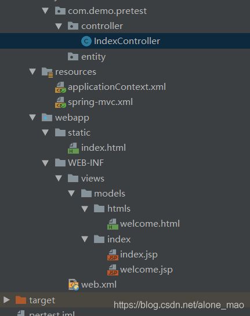Collapse the webapp folder arrow

click(x=32, y=117)
